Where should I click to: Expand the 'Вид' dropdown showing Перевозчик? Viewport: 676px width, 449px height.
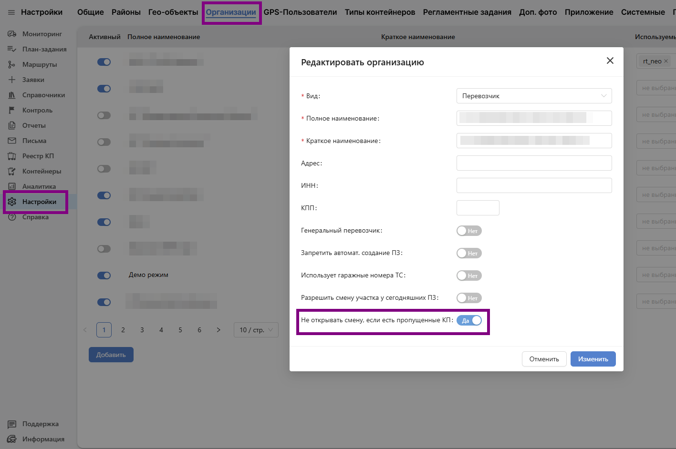pyautogui.click(x=534, y=96)
